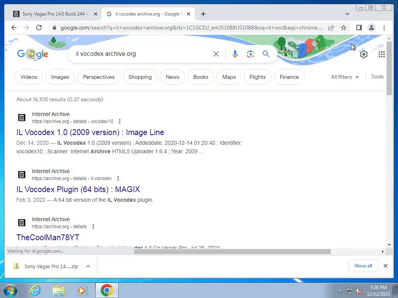Close the Sony Vegas Pro tab
Viewport: 398px width, 298px height.
[x=96, y=14]
